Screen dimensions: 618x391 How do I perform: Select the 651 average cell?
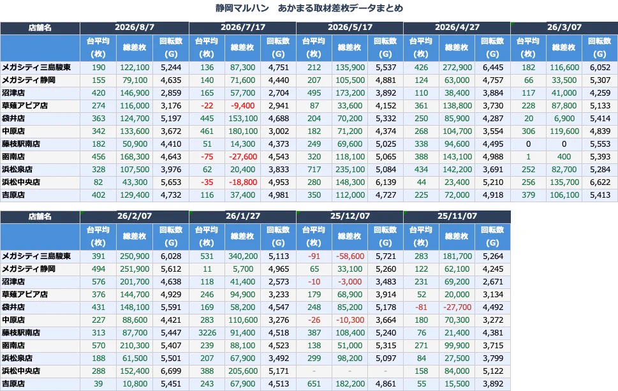pos(314,384)
